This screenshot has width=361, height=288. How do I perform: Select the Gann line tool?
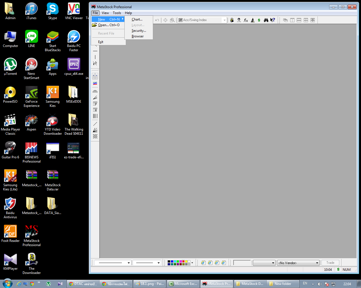95,124
